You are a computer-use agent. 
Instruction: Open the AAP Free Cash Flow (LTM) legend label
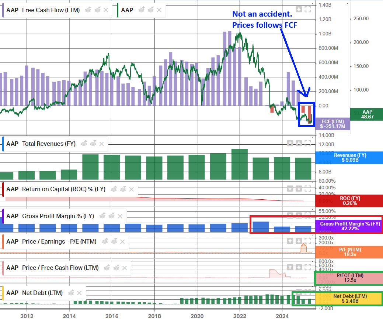[43, 10]
